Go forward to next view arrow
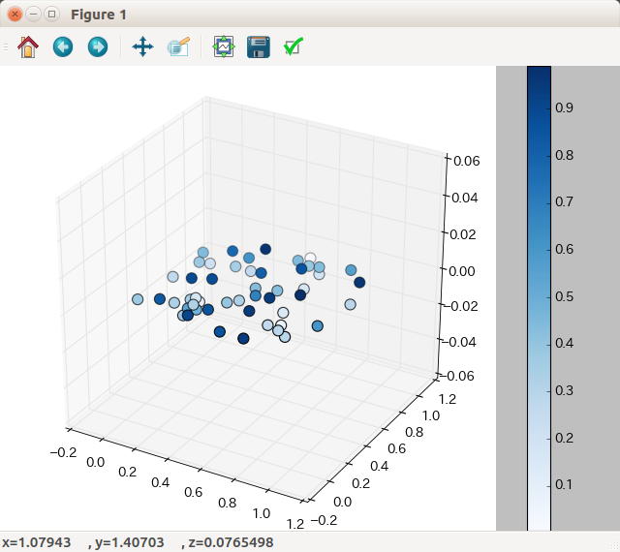Viewport: 620px width, 552px height. pos(97,47)
